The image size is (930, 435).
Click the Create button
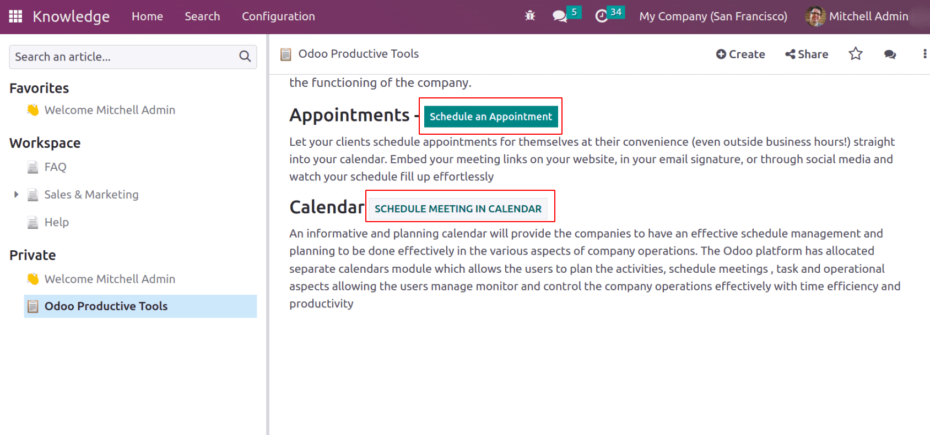[x=740, y=54]
